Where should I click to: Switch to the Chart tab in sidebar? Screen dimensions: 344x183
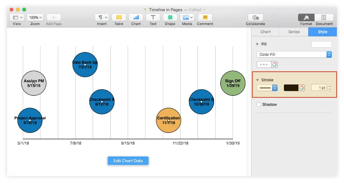coord(265,32)
